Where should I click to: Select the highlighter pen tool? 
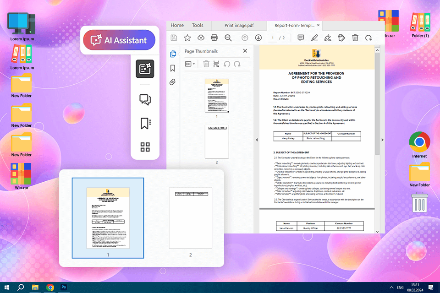(314, 38)
